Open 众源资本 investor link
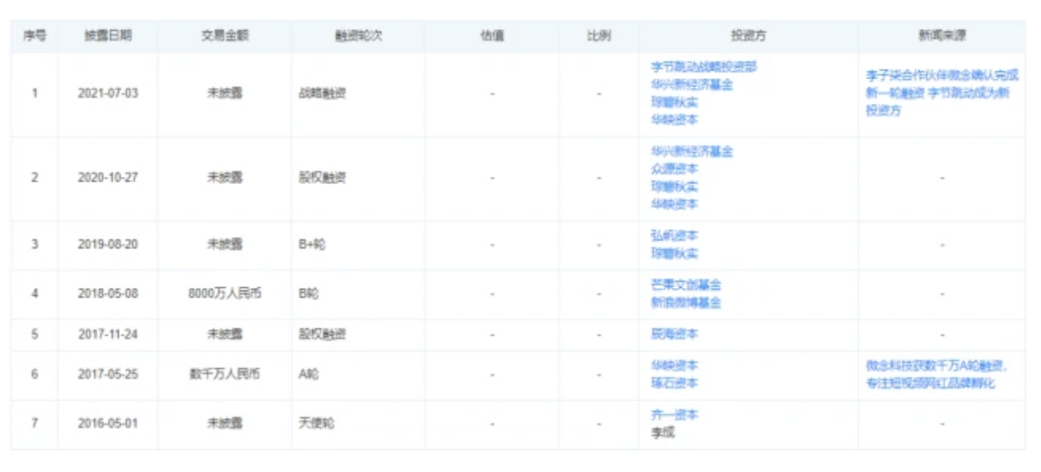Screen dimensions: 1041x472 click(x=675, y=168)
